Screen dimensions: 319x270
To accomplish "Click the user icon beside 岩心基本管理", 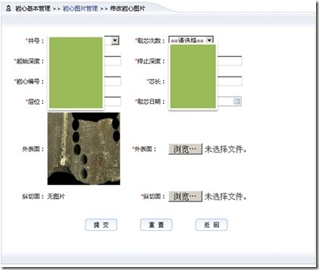I will click(9, 9).
